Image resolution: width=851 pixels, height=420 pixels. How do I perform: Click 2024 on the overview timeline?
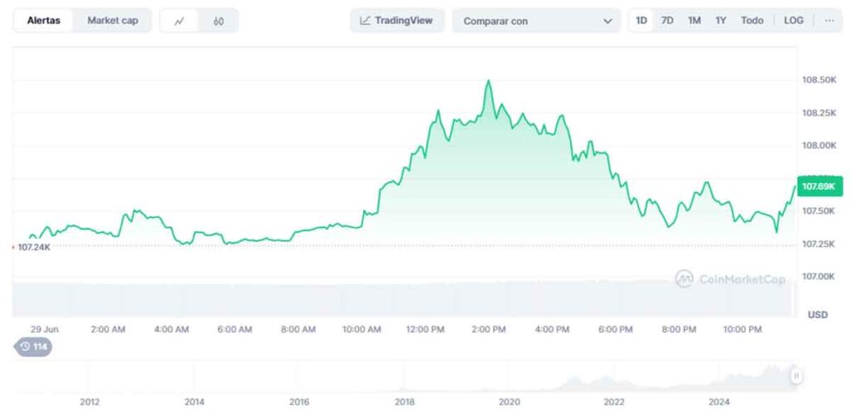tap(719, 402)
